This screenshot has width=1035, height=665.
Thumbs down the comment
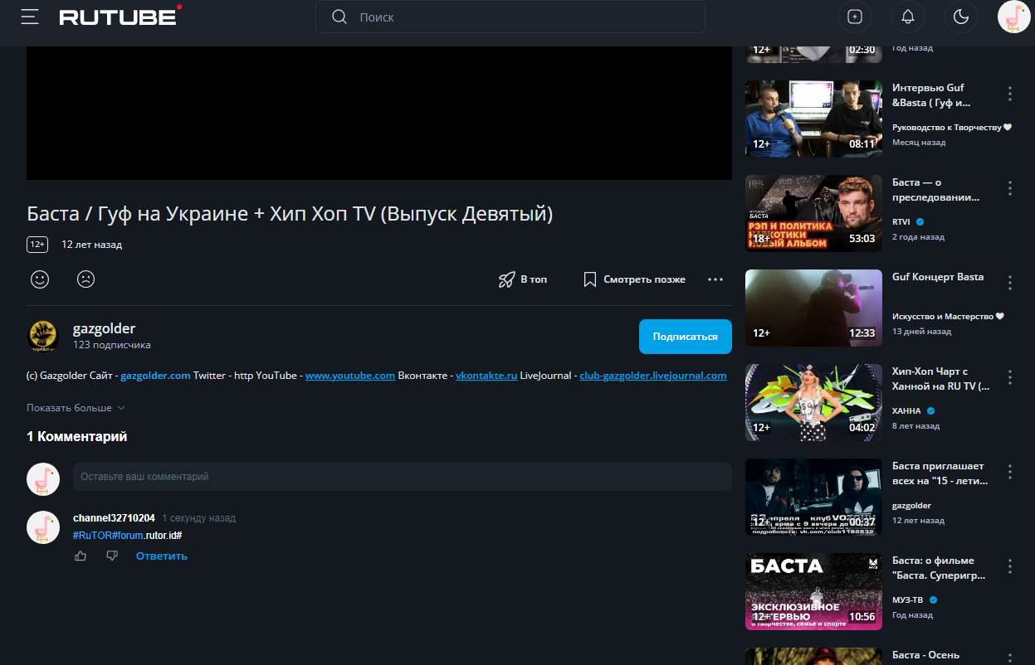click(x=112, y=556)
